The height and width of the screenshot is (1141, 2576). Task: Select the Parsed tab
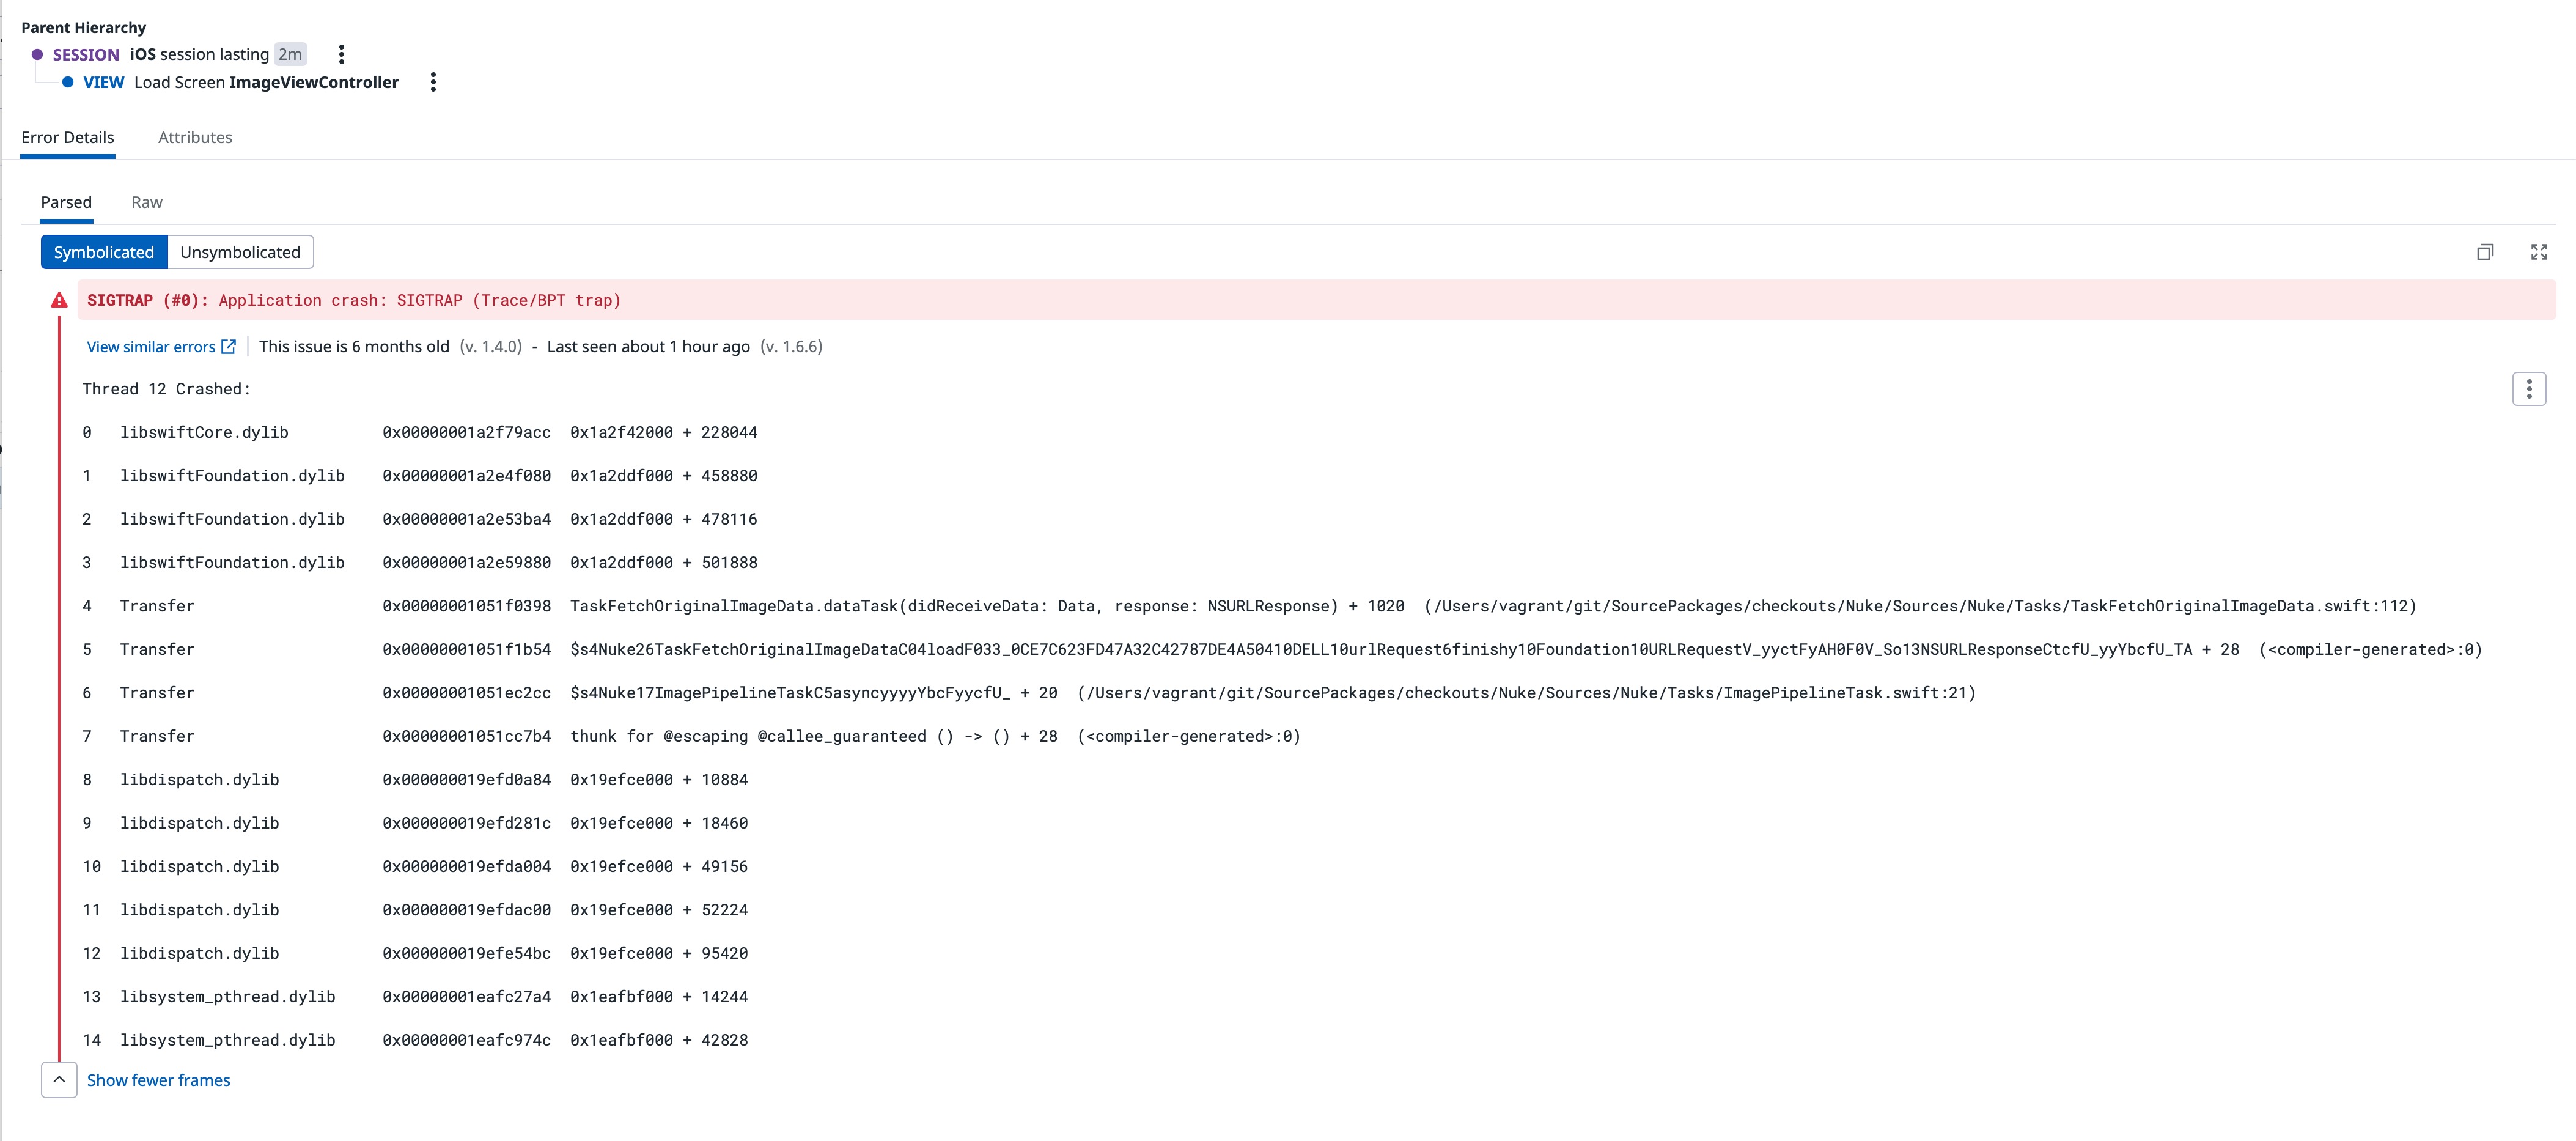tap(66, 201)
